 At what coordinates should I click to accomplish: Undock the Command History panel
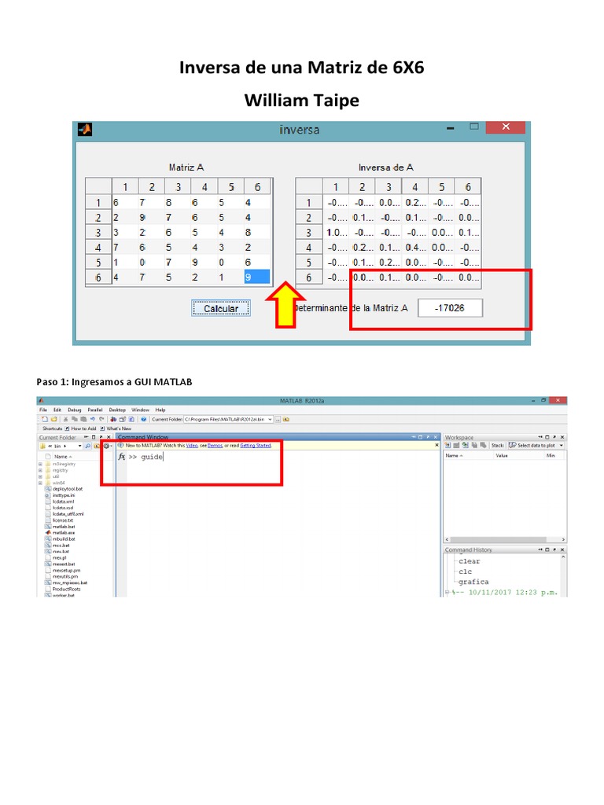554,550
